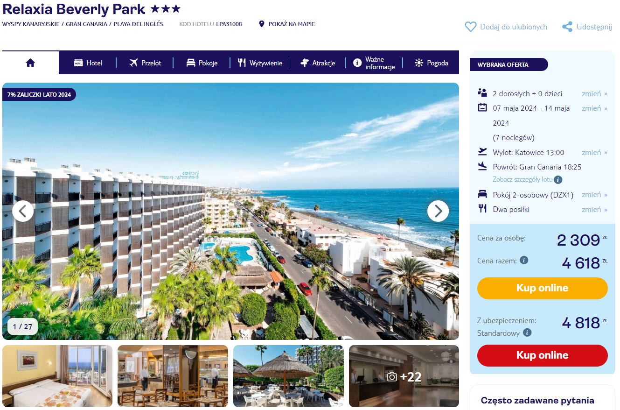The width and height of the screenshot is (620, 410).
Task: Change the meal plan via zmień
Action: point(594,209)
